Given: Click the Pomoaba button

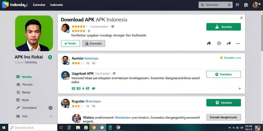Looking at the screenshot, I should 93,43.
